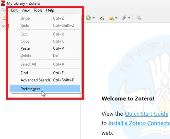Open the Quick Start Guide link

(x=147, y=114)
